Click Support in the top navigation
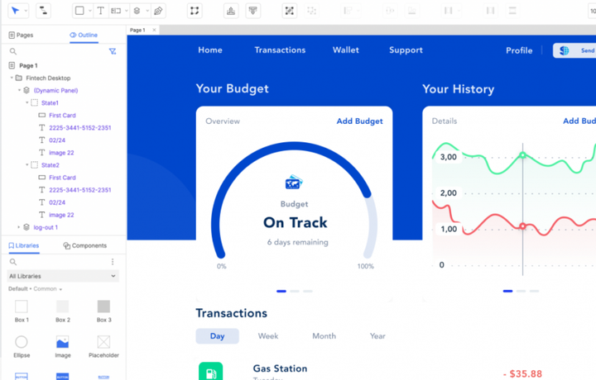The height and width of the screenshot is (380, 596). click(406, 50)
